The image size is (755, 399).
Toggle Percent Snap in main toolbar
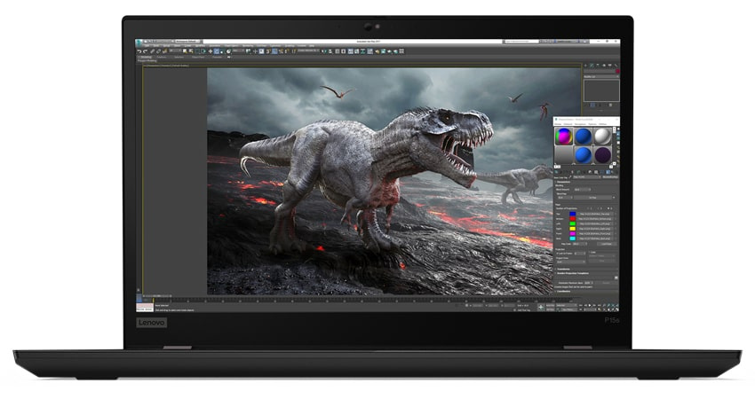pyautogui.click(x=282, y=51)
